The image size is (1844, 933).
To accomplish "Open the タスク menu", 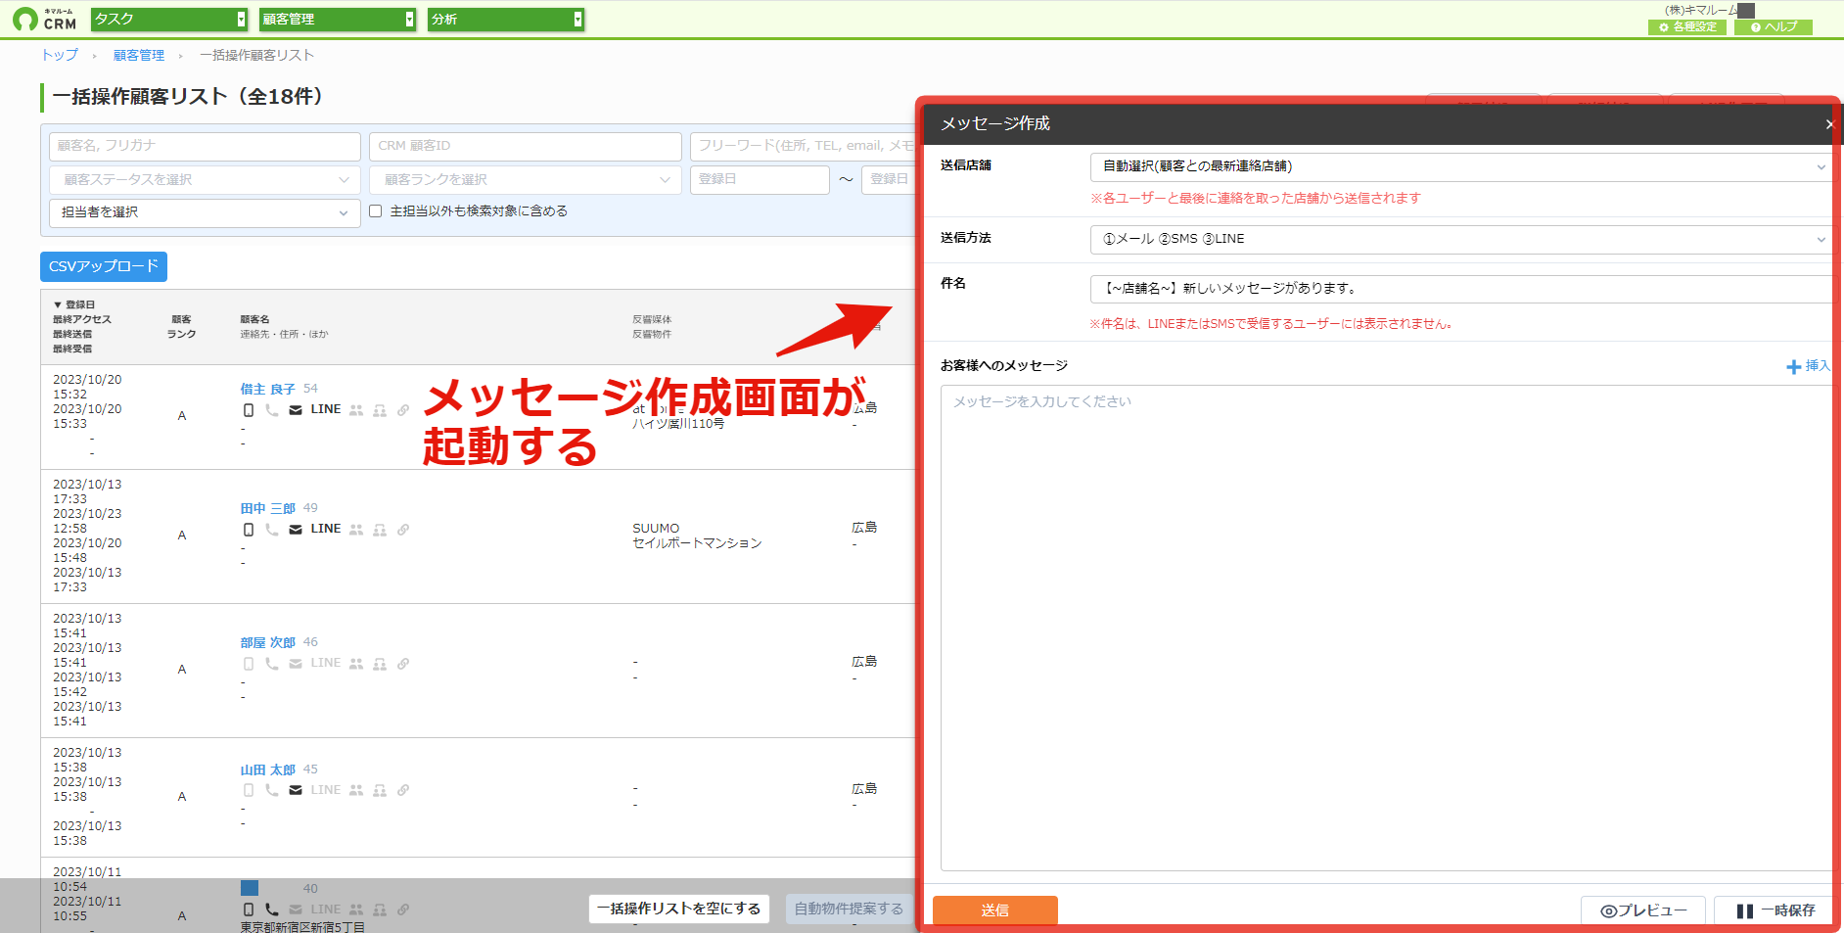I will coord(169,20).
